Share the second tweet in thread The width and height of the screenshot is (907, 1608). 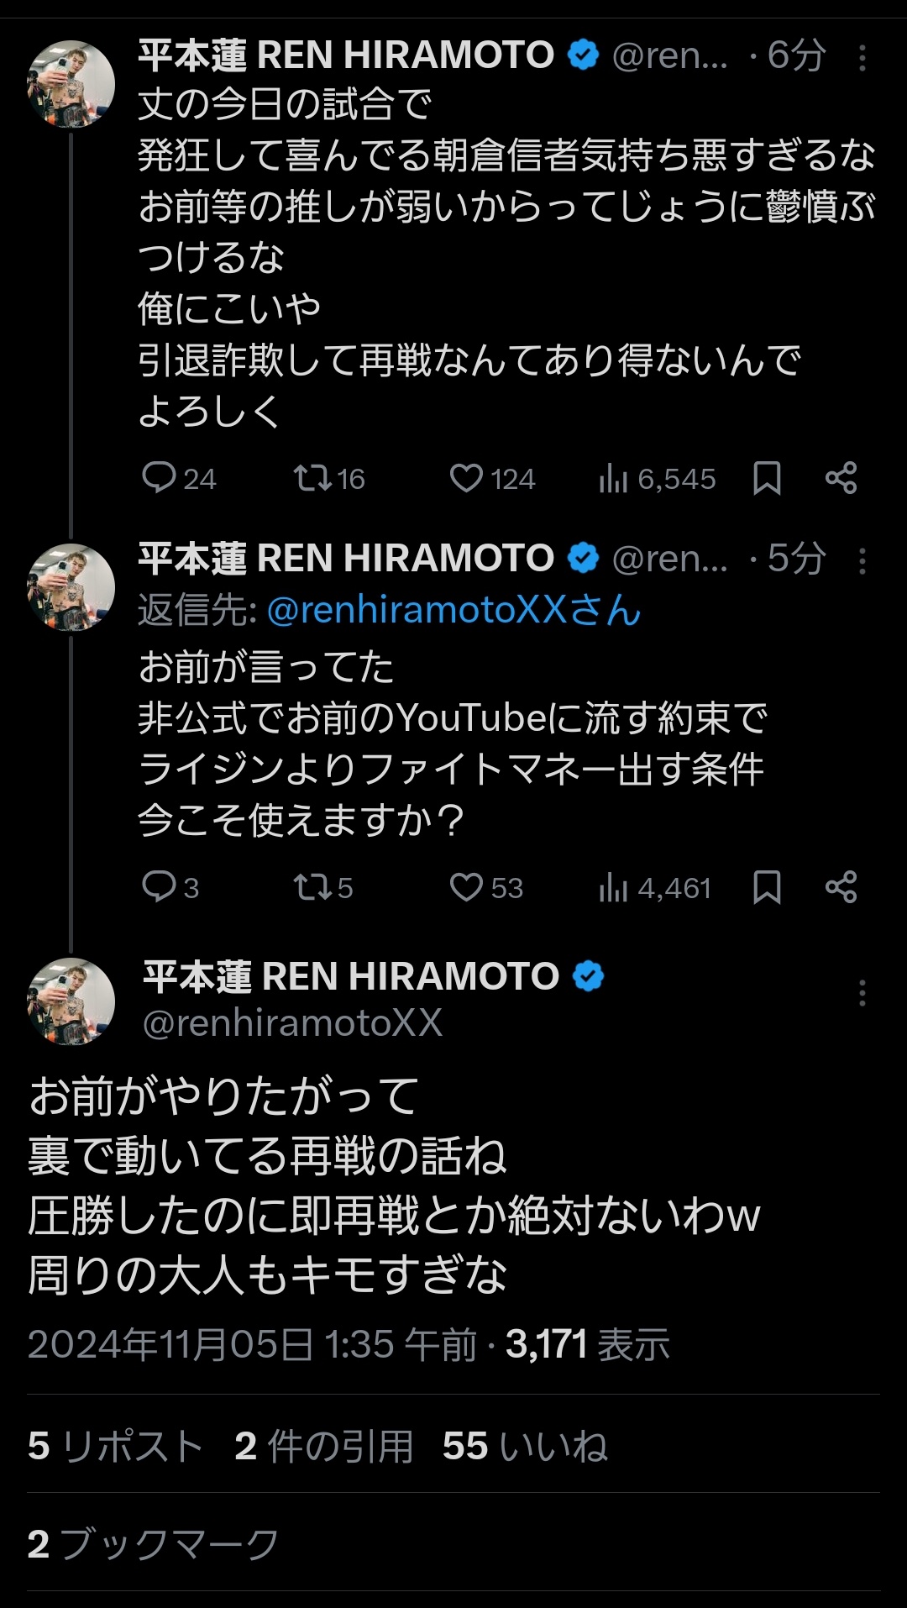(841, 887)
